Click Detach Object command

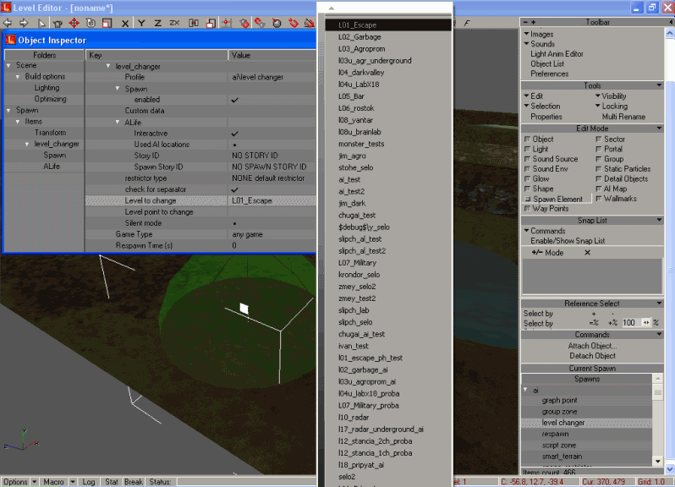click(x=592, y=356)
